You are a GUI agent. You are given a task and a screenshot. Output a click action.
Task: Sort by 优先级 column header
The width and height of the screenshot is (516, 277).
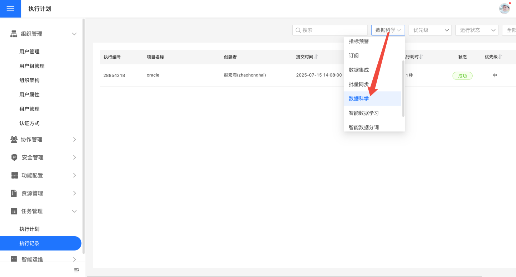(500, 57)
